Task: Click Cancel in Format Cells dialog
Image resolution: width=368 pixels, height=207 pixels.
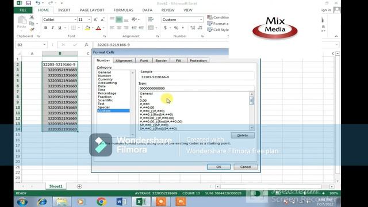Action: pyautogui.click(x=246, y=167)
